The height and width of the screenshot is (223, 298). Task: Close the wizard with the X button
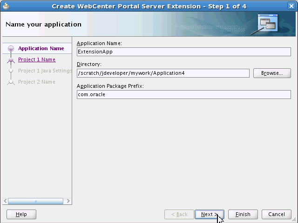[291, 6]
